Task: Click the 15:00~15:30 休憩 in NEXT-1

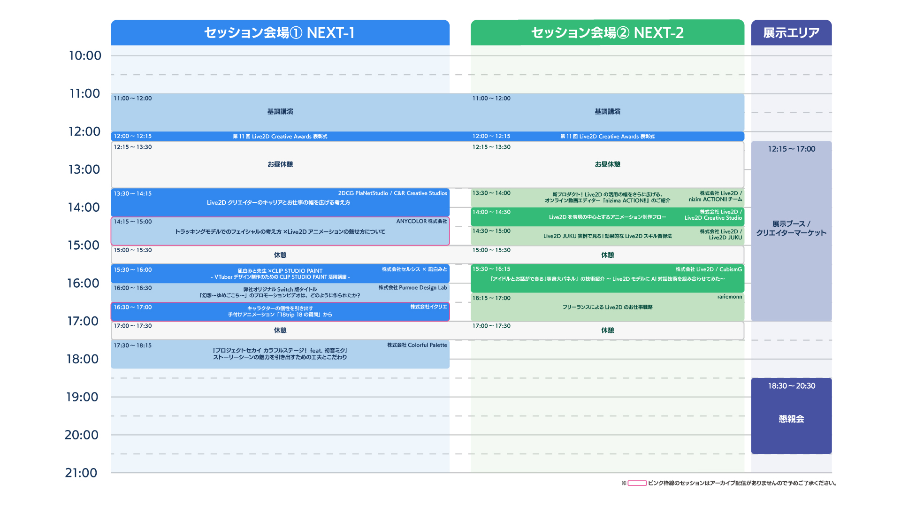Action: (x=280, y=255)
